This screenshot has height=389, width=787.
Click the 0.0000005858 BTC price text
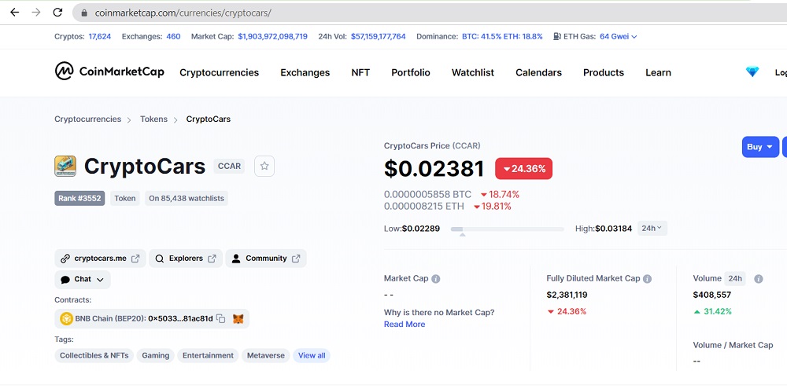pos(427,195)
